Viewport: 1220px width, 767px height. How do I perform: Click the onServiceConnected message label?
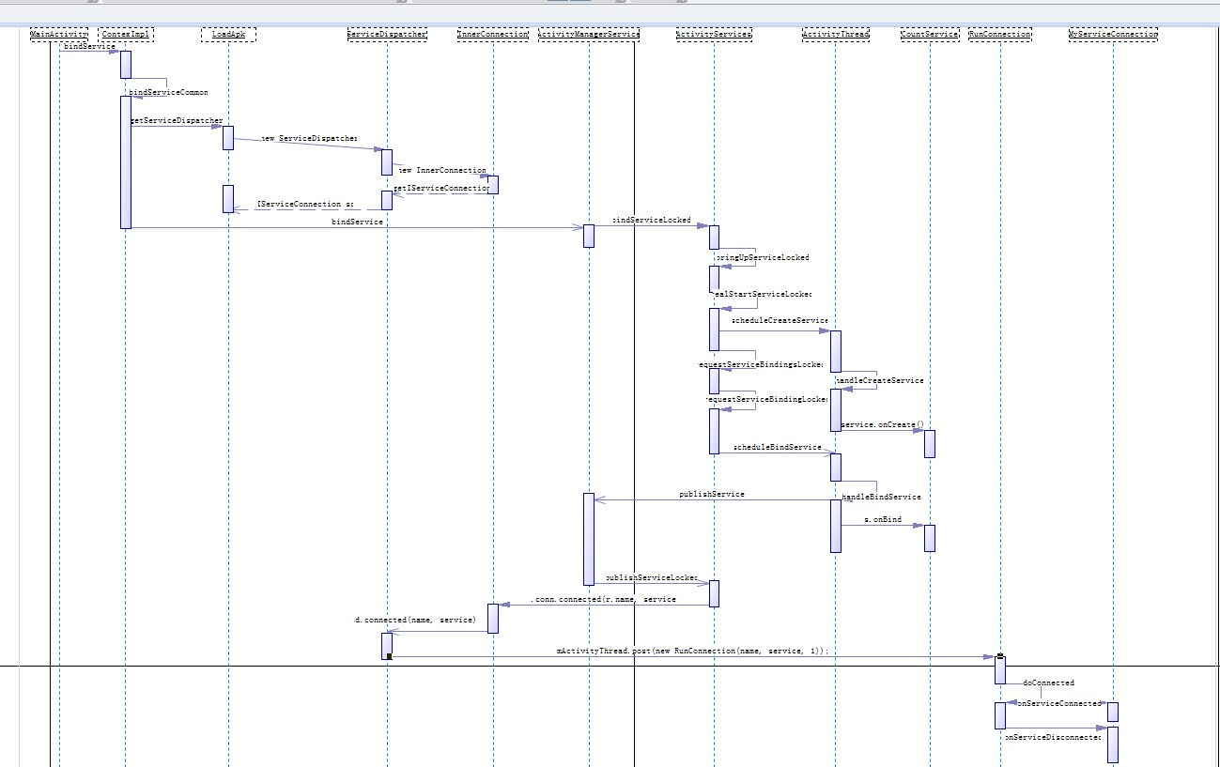tap(1058, 702)
